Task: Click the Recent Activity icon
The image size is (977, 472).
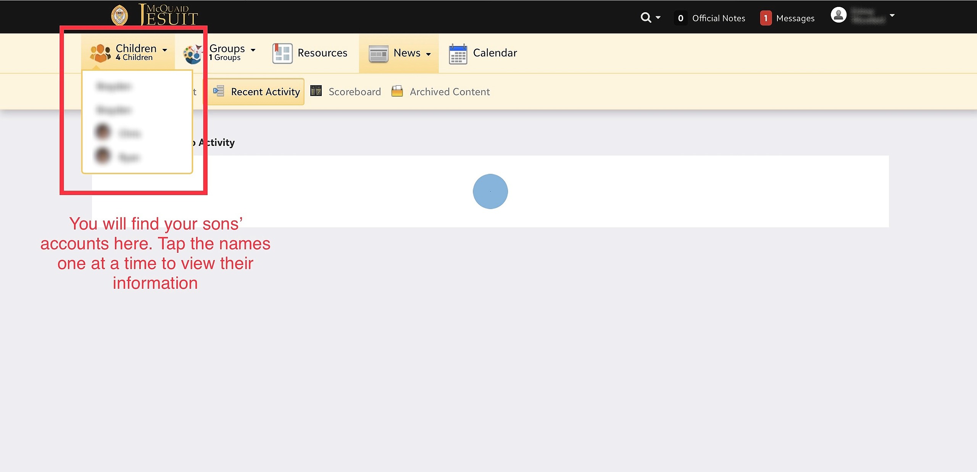Action: [218, 91]
